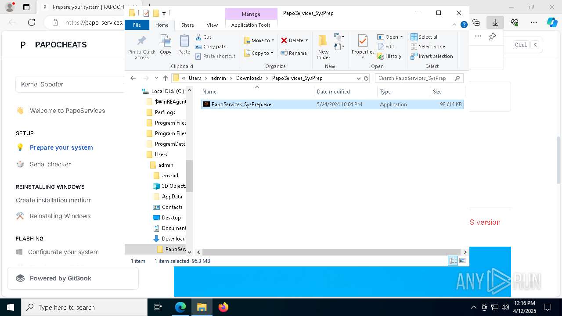
Task: Collapse the ribbon with the chevron
Action: [454, 25]
